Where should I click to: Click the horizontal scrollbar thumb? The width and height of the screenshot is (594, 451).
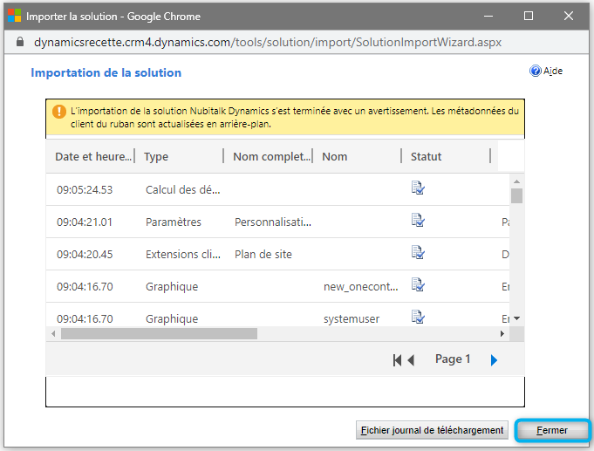pos(159,334)
